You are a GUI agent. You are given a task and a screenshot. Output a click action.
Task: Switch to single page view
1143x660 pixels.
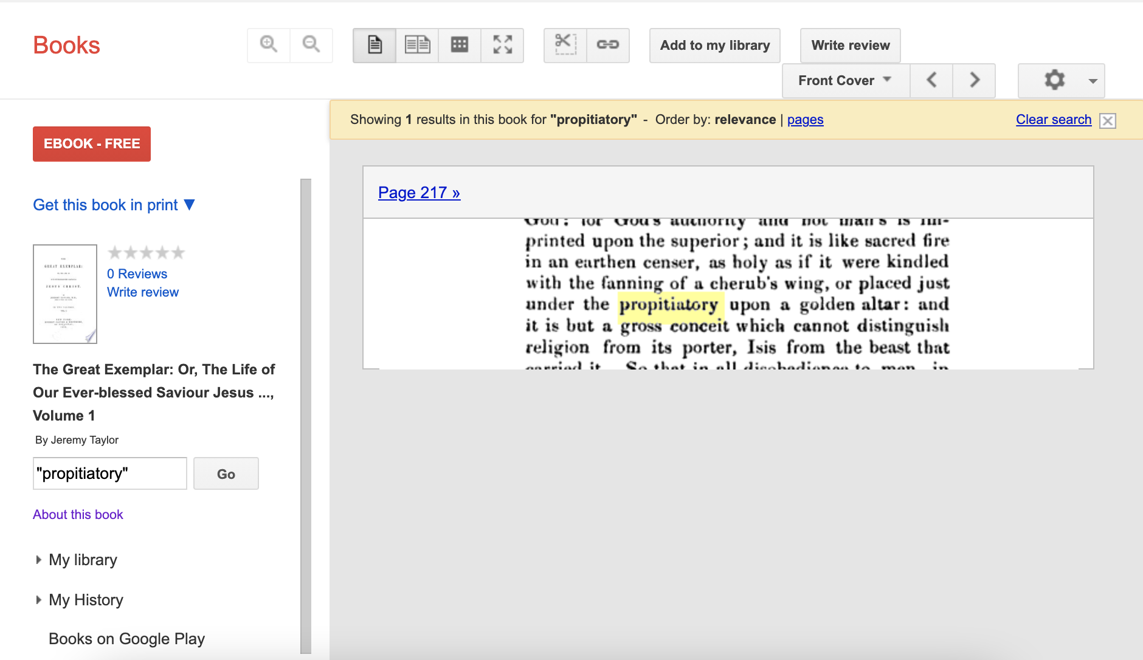coord(375,45)
